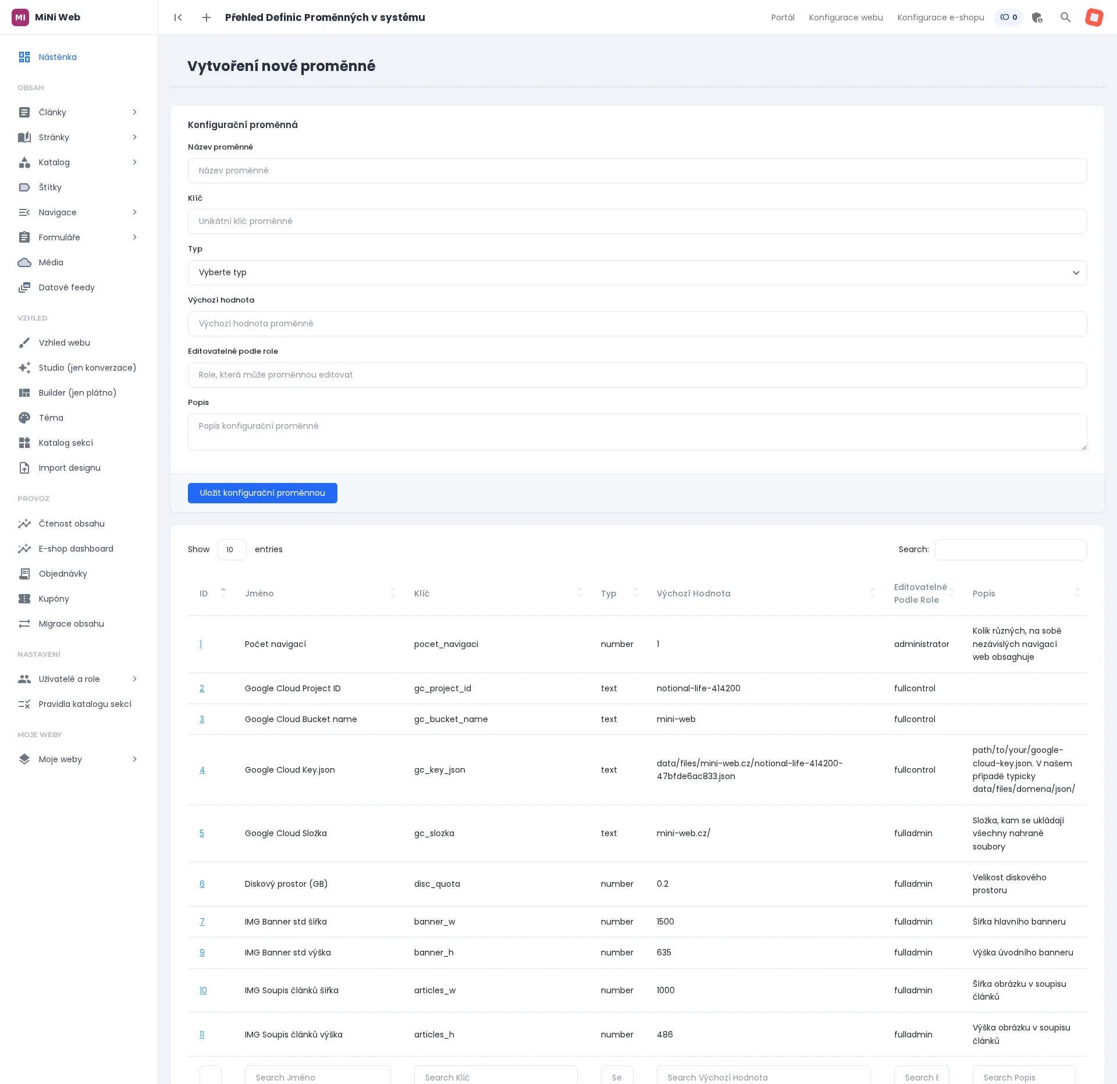Open variable ID 1 link
This screenshot has width=1117, height=1084.
click(x=201, y=645)
